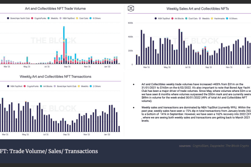The height and width of the screenshot is (167, 251).
Task: Select the tallest Sep '21 bar in Trade Volume chart
Action: pos(64,45)
